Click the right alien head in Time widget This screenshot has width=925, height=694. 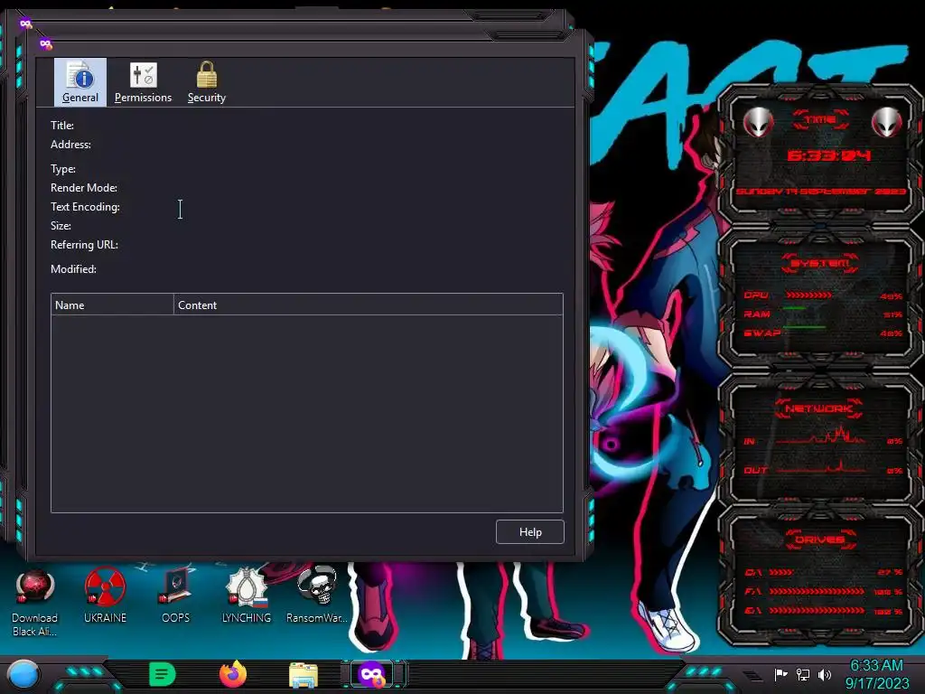coord(886,123)
